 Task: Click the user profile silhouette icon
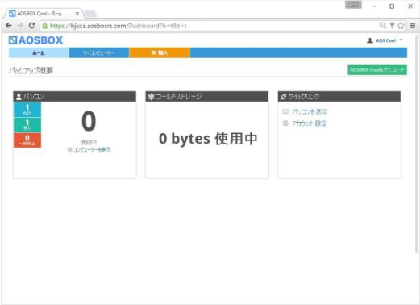(x=370, y=40)
